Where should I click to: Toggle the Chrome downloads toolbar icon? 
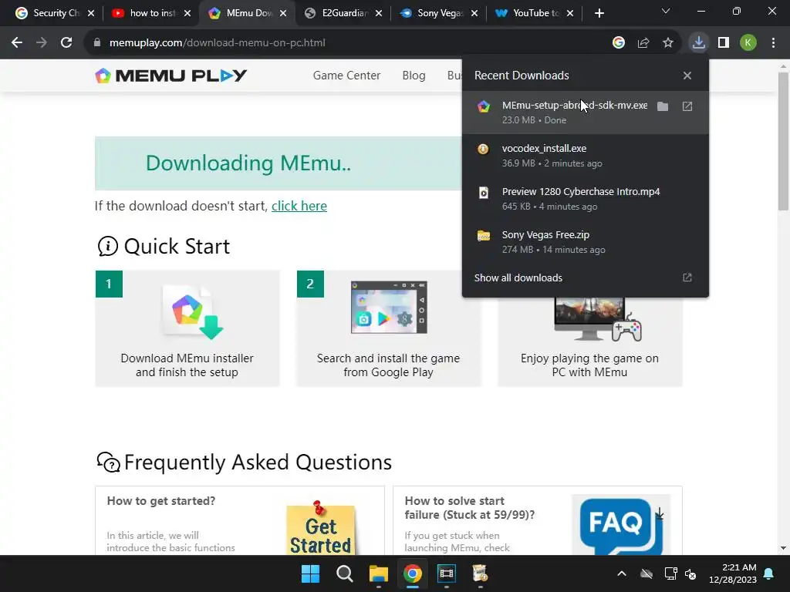coord(699,43)
